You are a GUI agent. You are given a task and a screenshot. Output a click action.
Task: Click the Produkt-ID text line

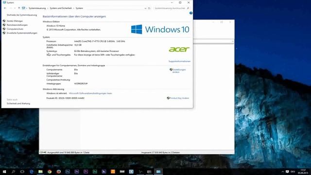66,98
